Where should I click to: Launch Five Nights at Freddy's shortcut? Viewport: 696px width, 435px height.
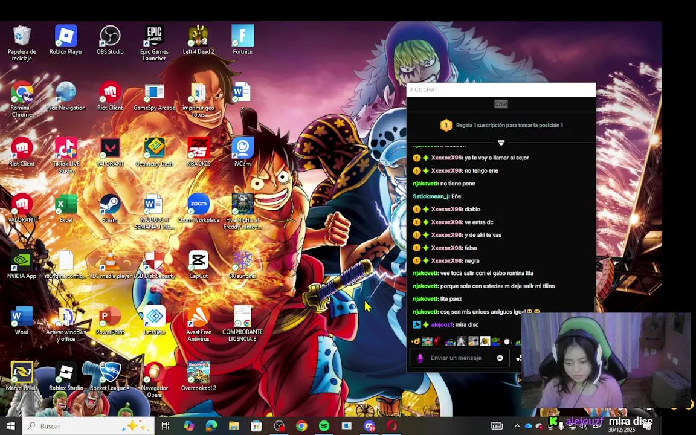[x=242, y=211]
